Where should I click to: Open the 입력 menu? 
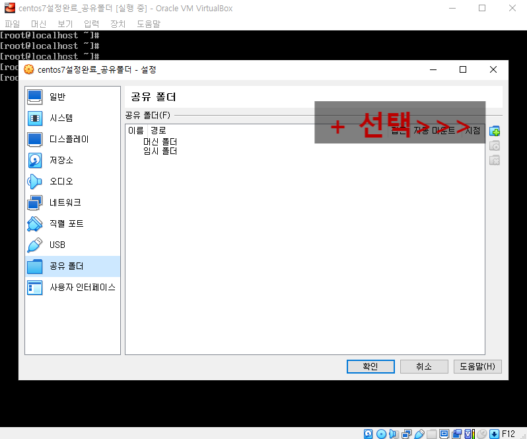pos(91,24)
